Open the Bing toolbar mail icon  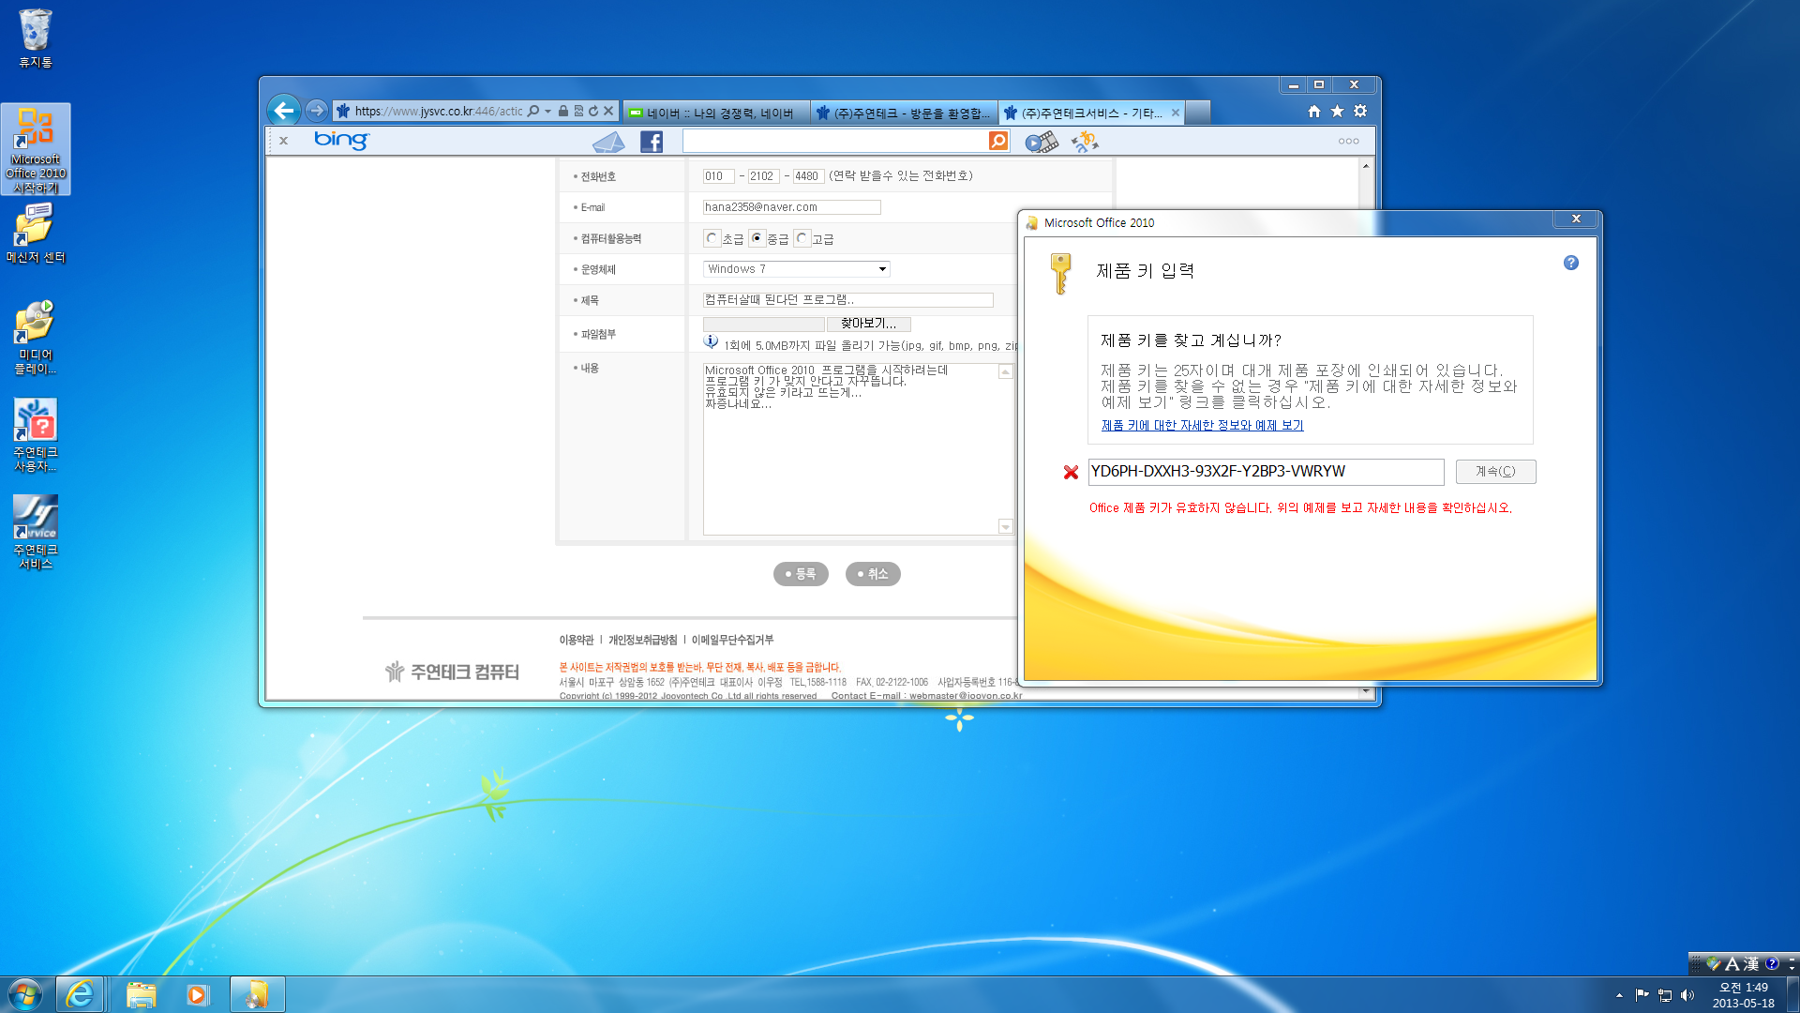[608, 142]
